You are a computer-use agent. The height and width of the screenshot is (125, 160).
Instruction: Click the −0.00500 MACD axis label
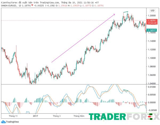[x=152, y=110]
